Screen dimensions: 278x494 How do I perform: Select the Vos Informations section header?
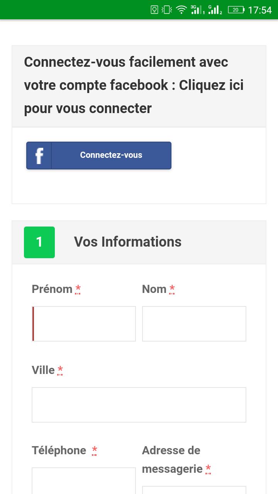pyautogui.click(x=127, y=242)
